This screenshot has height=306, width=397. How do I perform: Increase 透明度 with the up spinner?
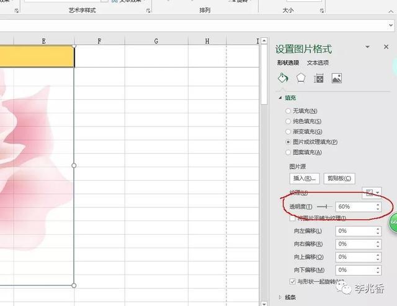[x=378, y=204]
